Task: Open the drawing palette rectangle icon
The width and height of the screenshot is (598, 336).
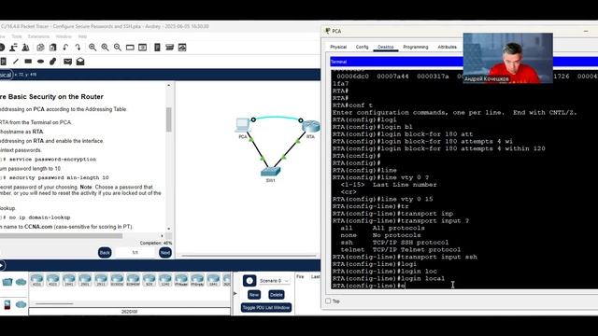Action: (x=130, y=48)
